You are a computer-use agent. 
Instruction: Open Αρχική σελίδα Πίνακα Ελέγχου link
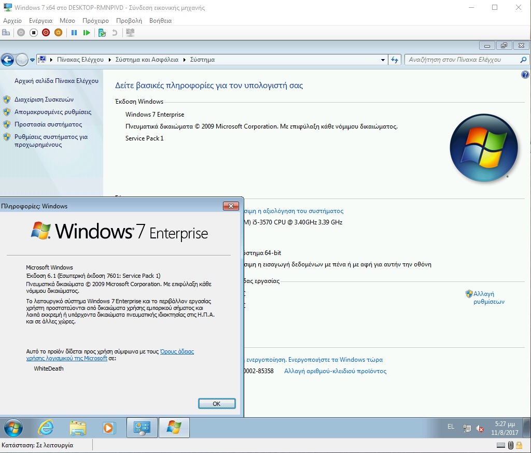click(x=56, y=80)
